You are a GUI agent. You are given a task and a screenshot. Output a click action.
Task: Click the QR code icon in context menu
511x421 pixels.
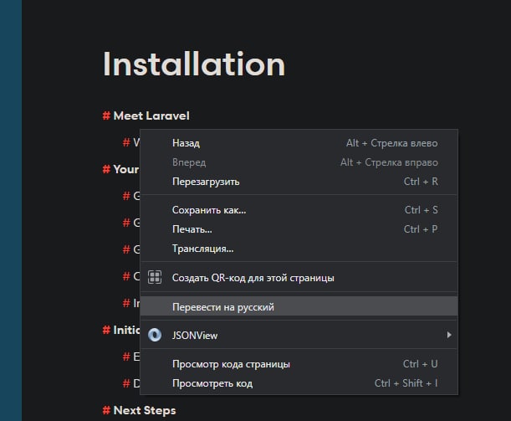pyautogui.click(x=155, y=278)
